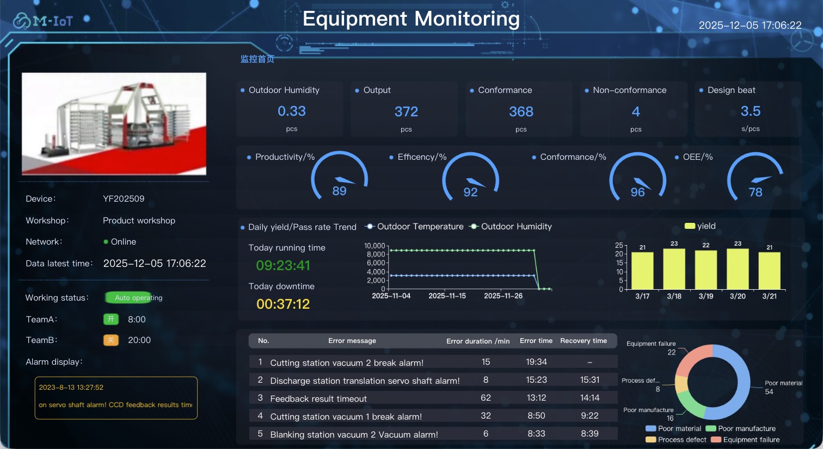Click the alarm notification dated 2023-8-13
The image size is (823, 449).
115,398
